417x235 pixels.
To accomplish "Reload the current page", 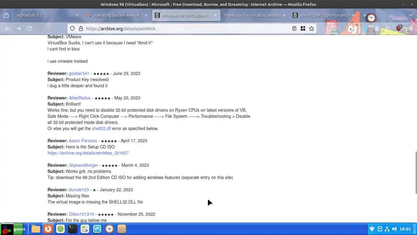I will tap(29, 28).
